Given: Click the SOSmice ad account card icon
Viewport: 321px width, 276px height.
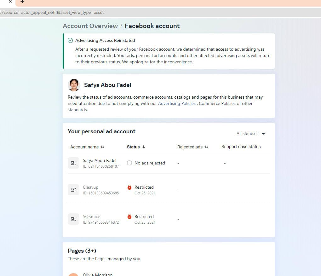Looking at the screenshot, I should [x=73, y=219].
